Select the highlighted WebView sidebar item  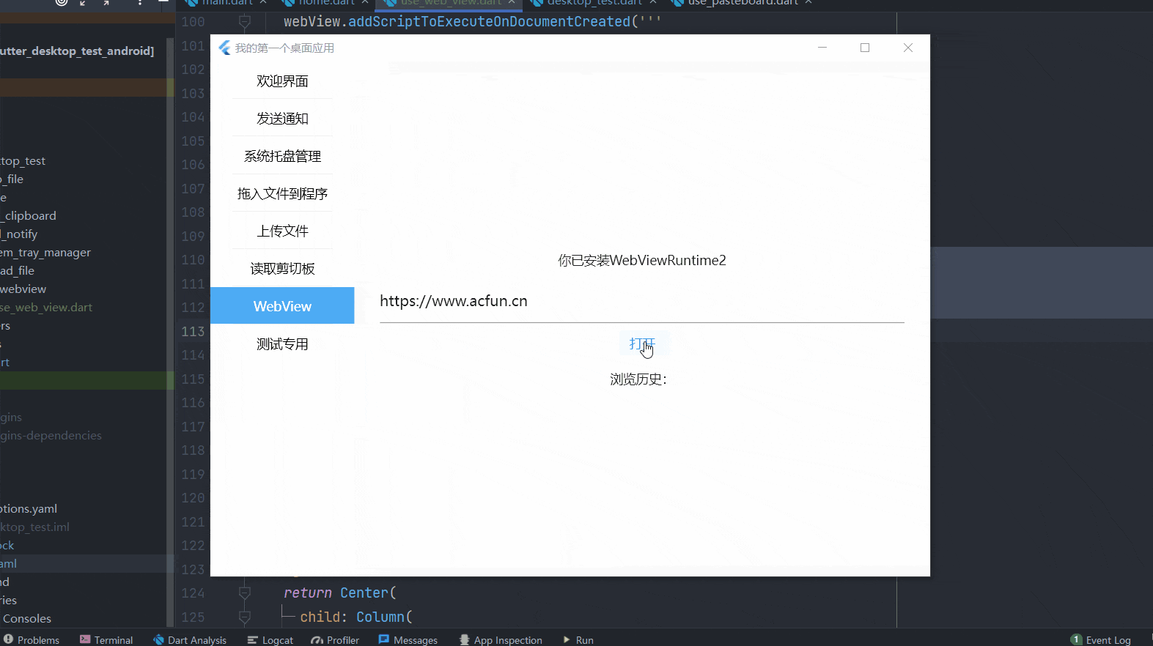[282, 305]
